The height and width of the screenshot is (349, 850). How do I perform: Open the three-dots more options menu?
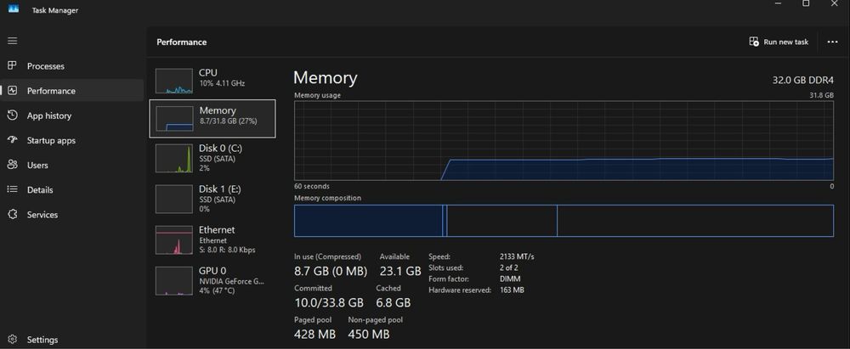click(833, 42)
